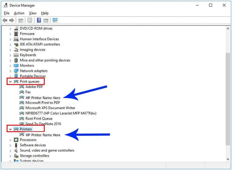Screen dimensions: 232x170
Task: Collapse the Printers category
Action: (10, 129)
